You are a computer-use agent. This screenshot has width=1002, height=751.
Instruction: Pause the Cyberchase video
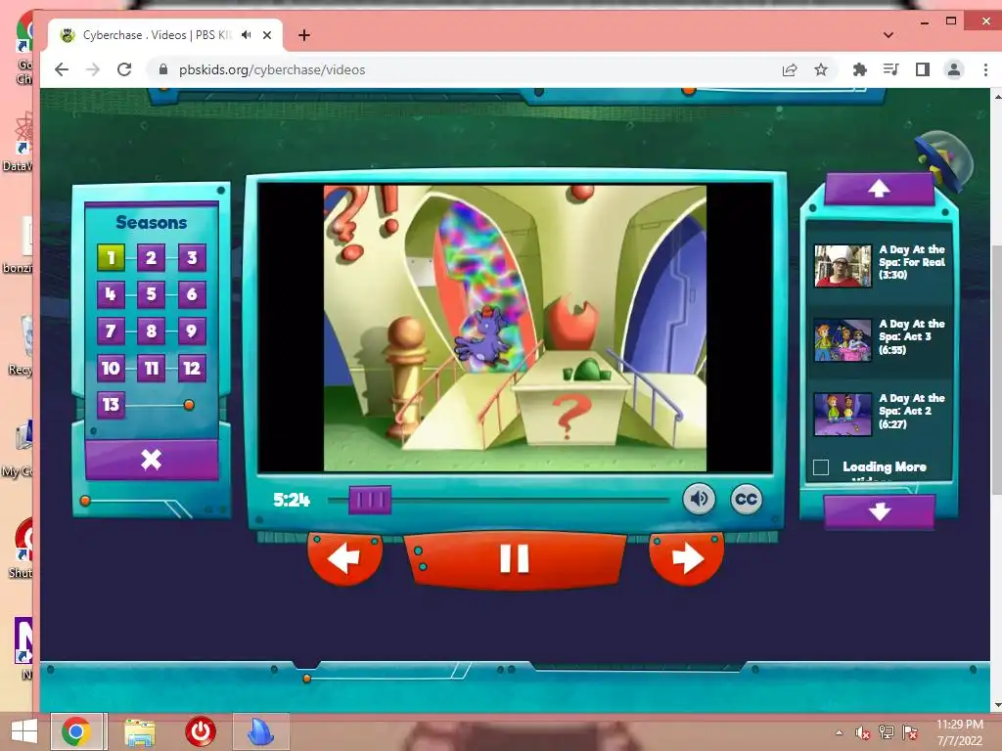pyautogui.click(x=515, y=558)
